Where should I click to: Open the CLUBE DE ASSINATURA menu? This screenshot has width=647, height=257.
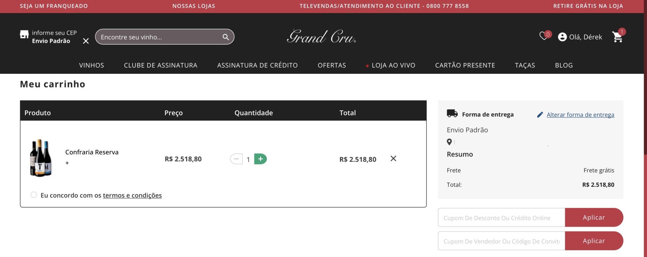160,65
